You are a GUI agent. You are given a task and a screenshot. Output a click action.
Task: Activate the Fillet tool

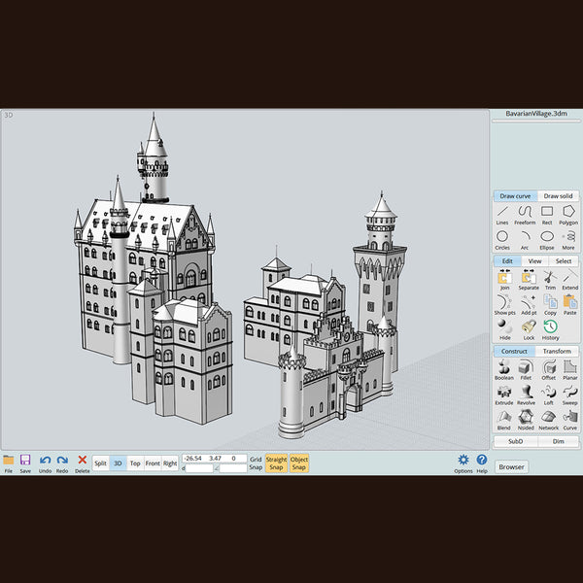[x=525, y=370]
